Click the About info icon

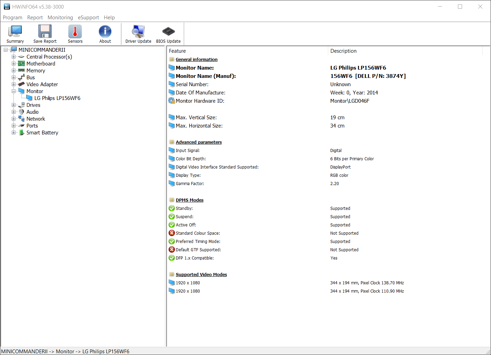coord(105,31)
